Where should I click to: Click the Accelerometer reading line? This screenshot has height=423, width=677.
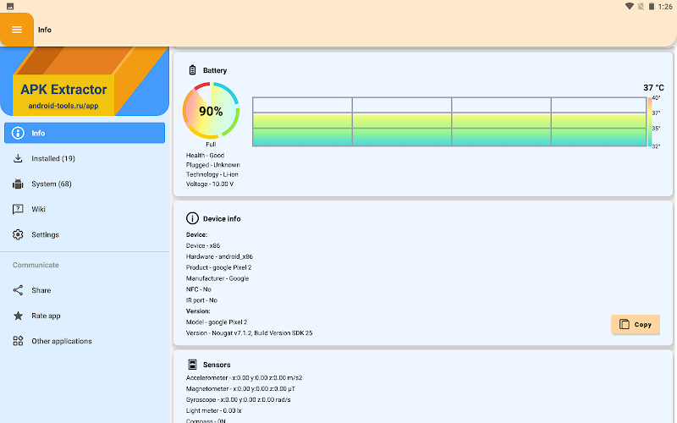coord(244,377)
